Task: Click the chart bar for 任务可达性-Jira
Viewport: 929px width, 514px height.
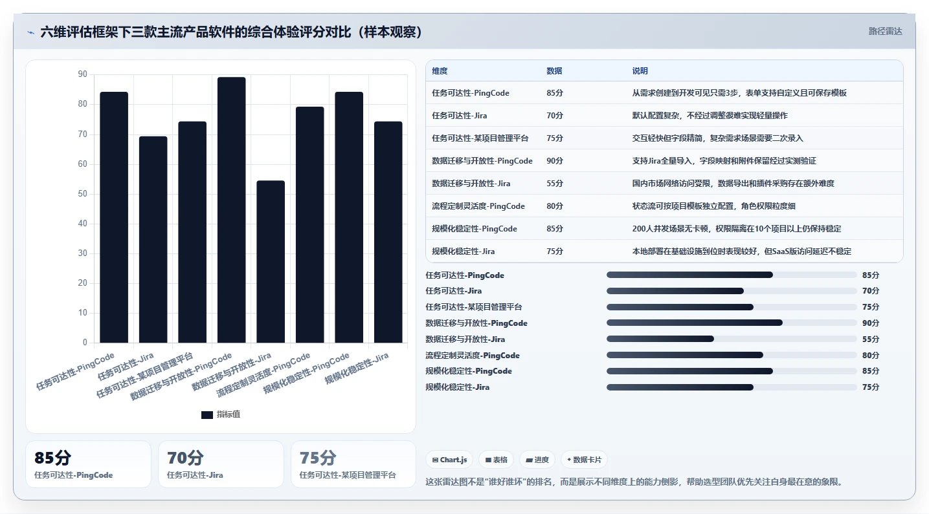Action: [153, 239]
